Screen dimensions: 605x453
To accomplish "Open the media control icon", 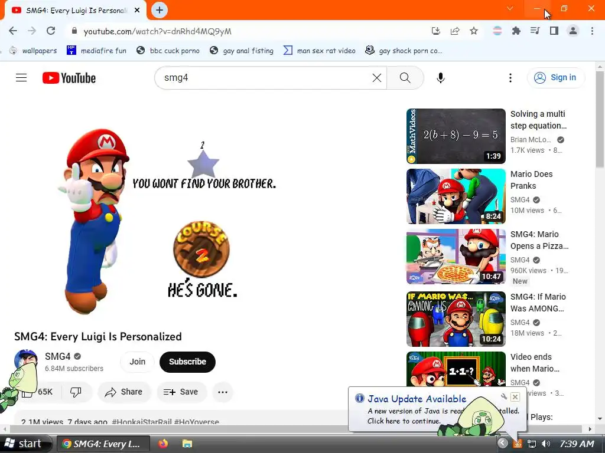I will [x=535, y=31].
